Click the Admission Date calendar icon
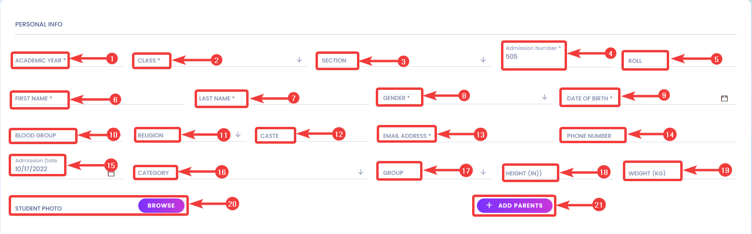 (111, 173)
